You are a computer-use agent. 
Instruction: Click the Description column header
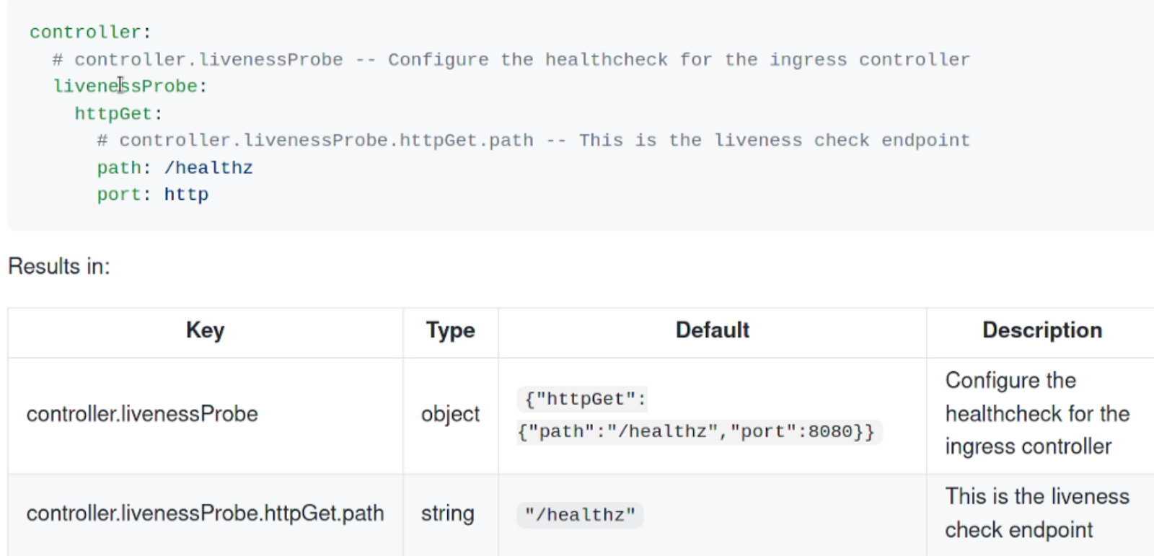pos(1041,330)
